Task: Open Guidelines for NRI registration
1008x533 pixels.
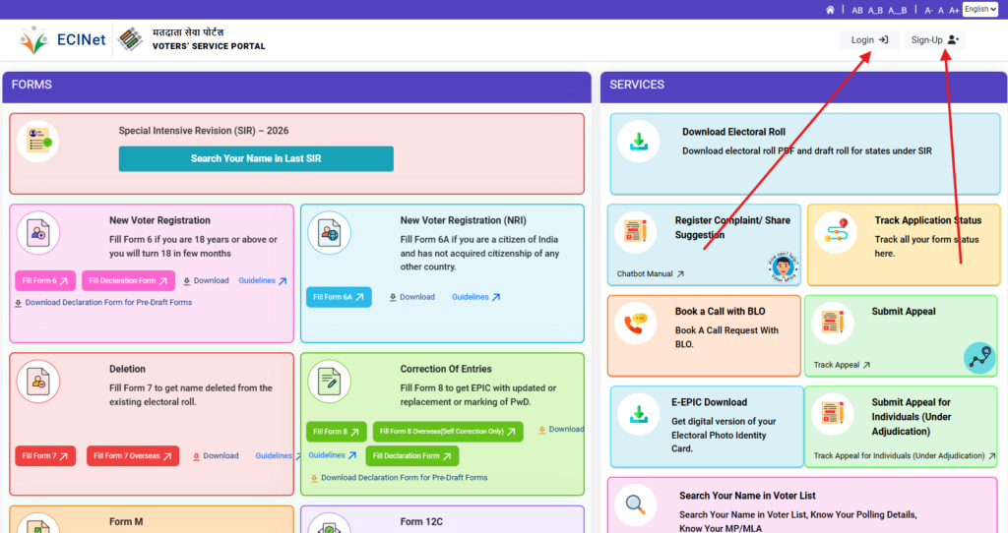Action: 475,297
